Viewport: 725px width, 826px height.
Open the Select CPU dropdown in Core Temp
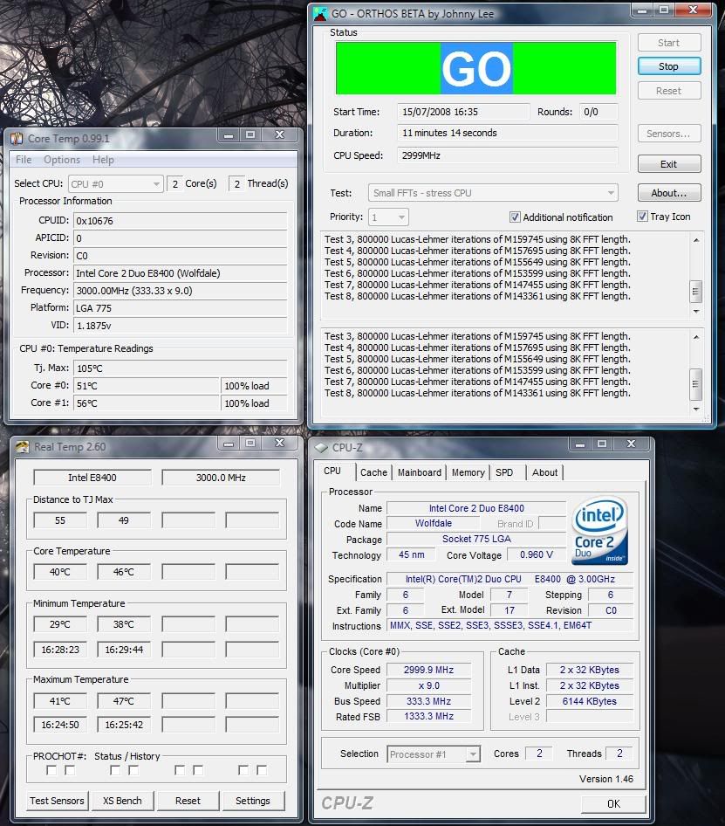(116, 184)
